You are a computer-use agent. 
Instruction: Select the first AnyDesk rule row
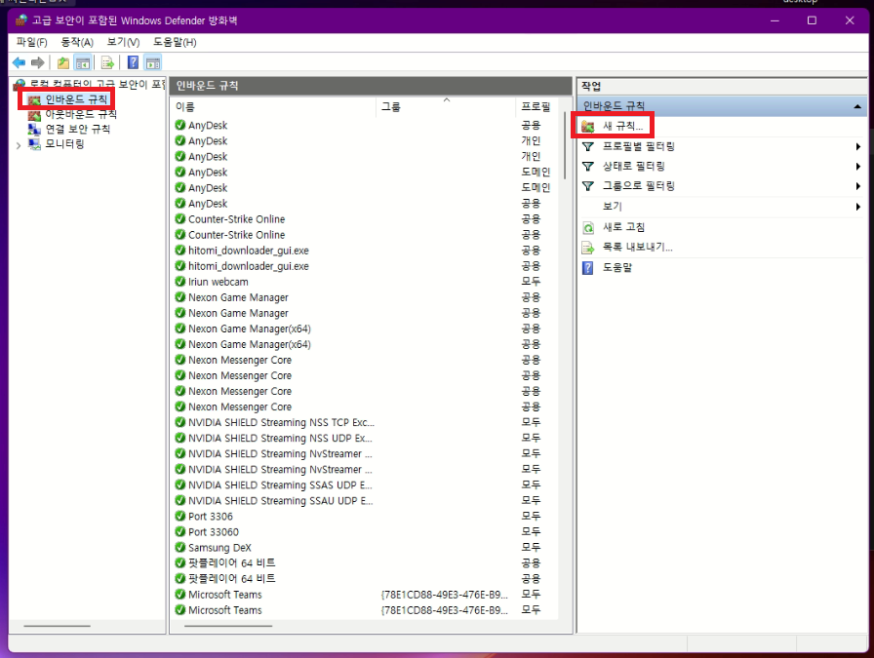[366, 126]
